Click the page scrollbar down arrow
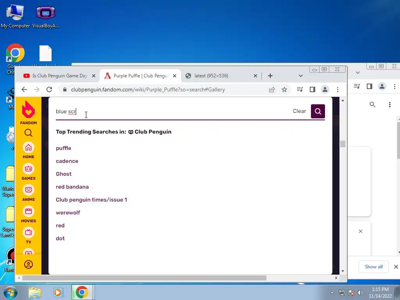The width and height of the screenshot is (400, 300). coord(343,271)
